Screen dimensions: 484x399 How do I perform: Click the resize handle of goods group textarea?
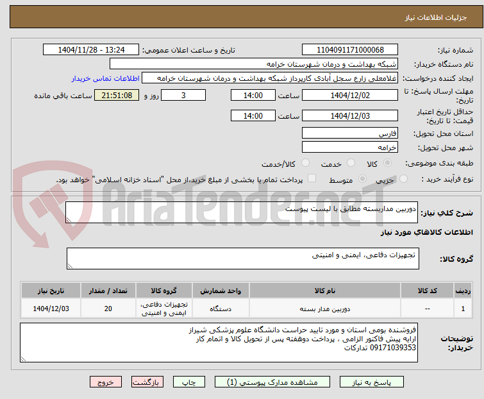pos(70,266)
